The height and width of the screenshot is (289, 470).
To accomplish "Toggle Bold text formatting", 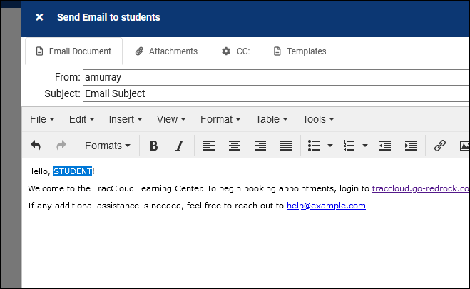I will (153, 146).
